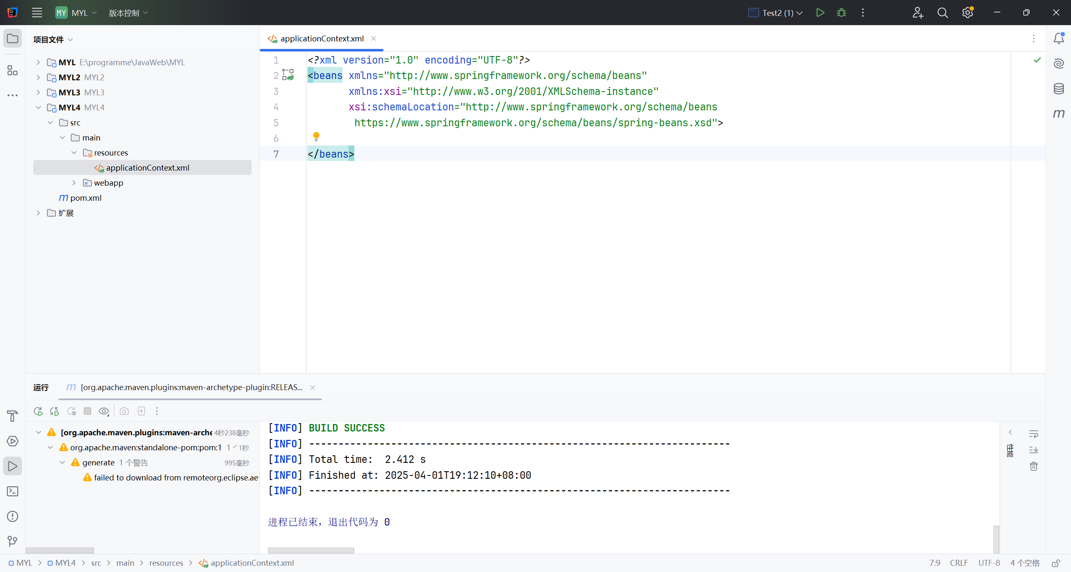Toggle soft-wrap in the run console
The image size is (1071, 572).
coord(1033,434)
